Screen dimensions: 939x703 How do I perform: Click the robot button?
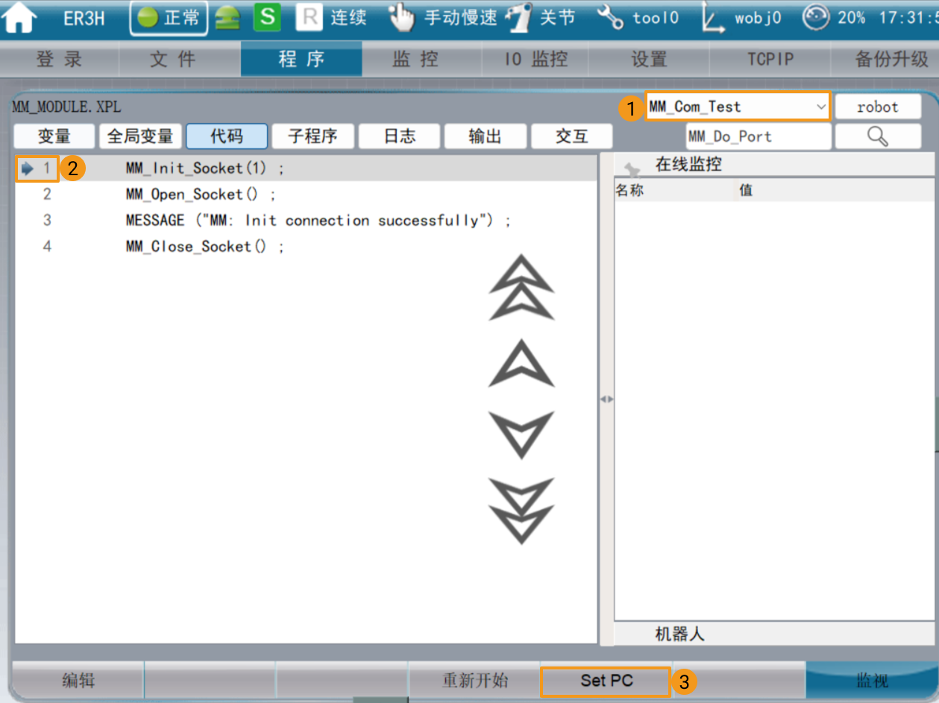pyautogui.click(x=878, y=107)
